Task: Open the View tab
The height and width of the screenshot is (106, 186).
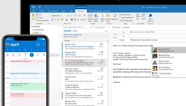Action: click(71, 11)
